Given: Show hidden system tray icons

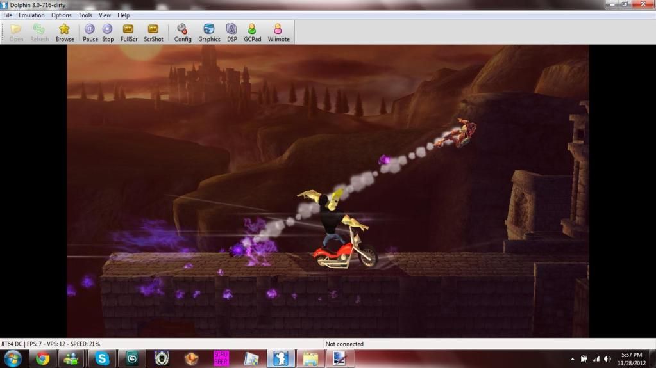Looking at the screenshot, I should click(573, 359).
